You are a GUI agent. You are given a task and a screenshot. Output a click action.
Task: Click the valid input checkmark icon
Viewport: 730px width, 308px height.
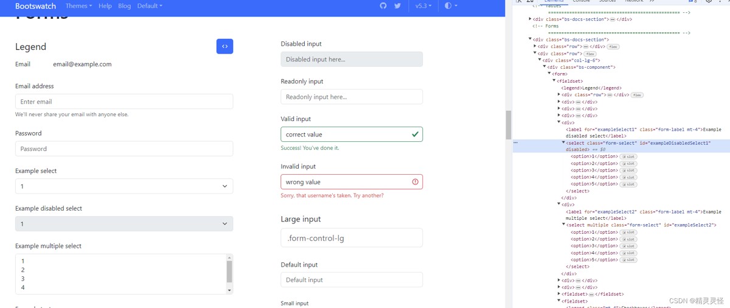pyautogui.click(x=415, y=135)
